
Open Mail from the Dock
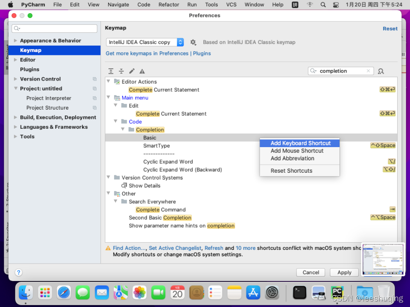tap(102, 292)
